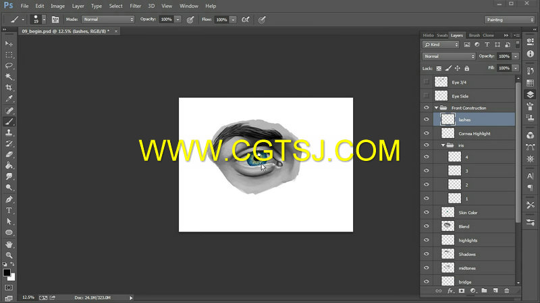Select the Ellipse shape tool
This screenshot has width=540, height=303.
click(x=9, y=232)
